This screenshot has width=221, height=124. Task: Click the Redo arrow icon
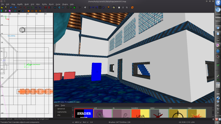pyautogui.click(x=15, y=7)
